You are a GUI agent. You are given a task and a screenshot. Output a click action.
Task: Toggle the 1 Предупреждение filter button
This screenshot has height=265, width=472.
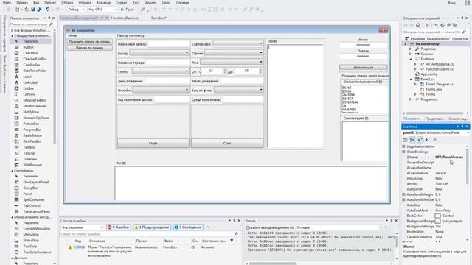(x=152, y=227)
